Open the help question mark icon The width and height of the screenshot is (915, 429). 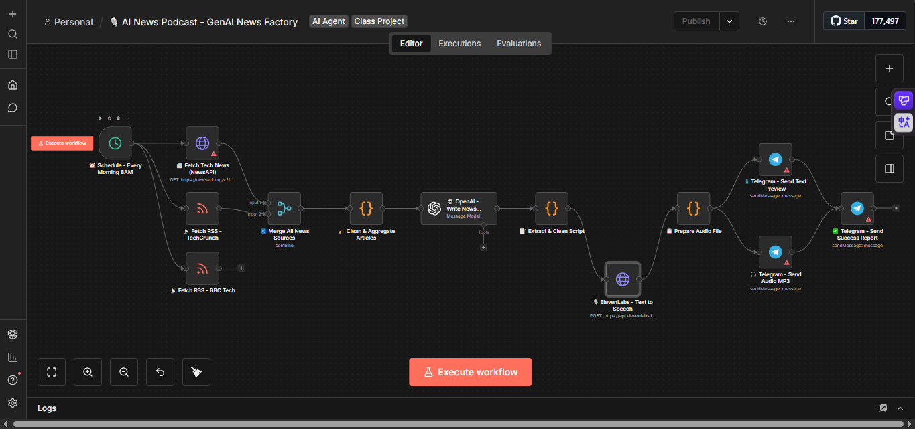click(x=13, y=380)
